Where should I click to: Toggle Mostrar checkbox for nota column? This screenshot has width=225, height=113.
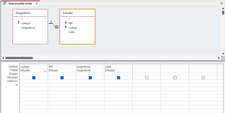coord(118,78)
